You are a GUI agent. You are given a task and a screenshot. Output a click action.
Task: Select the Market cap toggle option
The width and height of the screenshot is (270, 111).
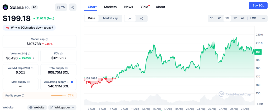(x=110, y=18)
